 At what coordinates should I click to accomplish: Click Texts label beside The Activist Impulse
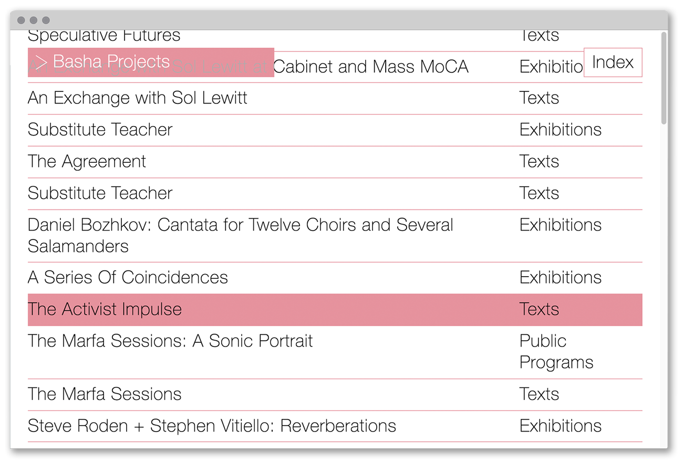(x=539, y=309)
